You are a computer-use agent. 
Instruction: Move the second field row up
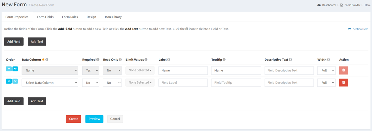pyautogui.click(x=9, y=81)
